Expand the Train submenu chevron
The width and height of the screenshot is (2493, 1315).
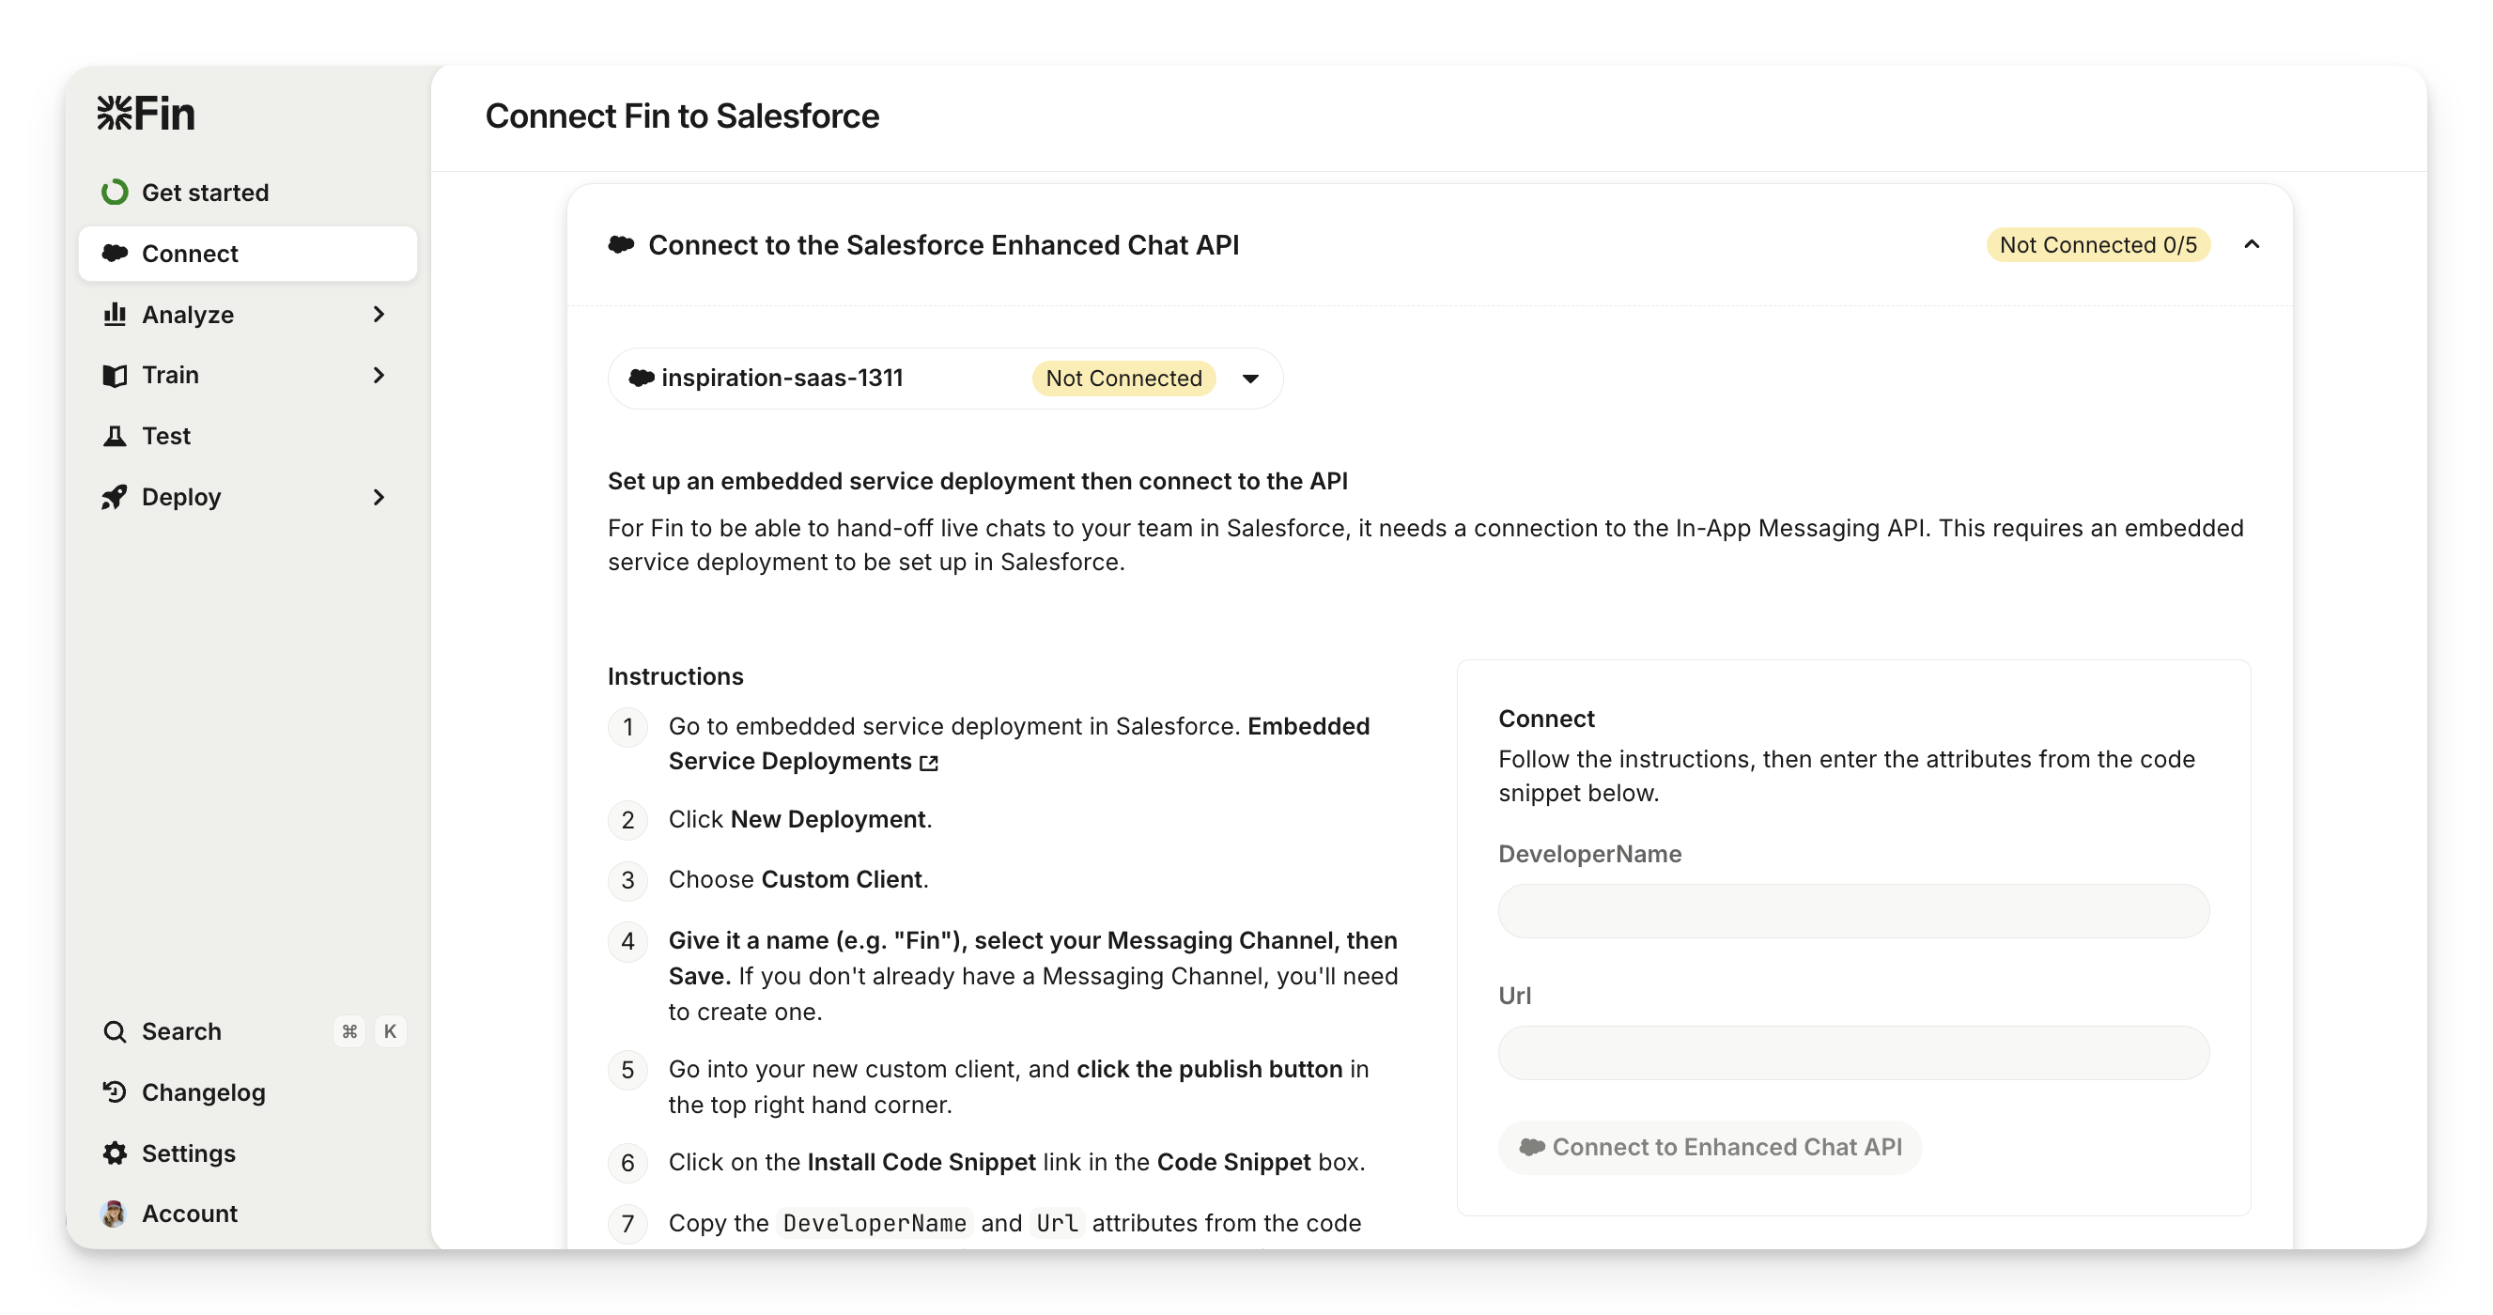(379, 376)
